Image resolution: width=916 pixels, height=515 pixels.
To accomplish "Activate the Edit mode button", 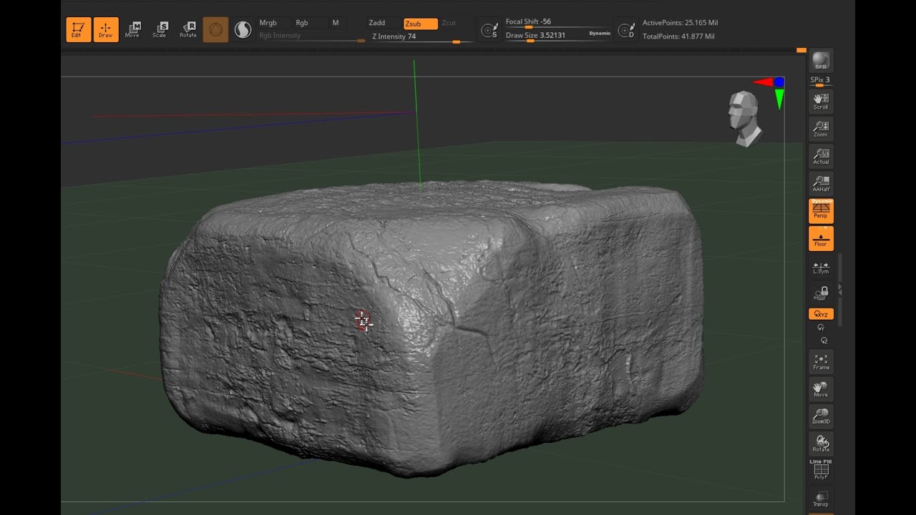I will [78, 29].
